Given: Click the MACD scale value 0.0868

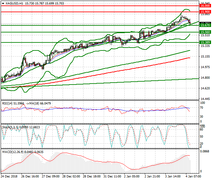Looking at the screenshot, I should [205, 151].
